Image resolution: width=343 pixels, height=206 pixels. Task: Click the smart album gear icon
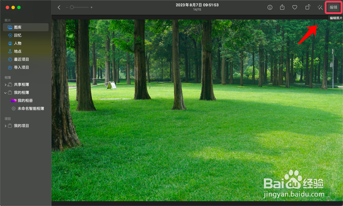[x=14, y=108]
